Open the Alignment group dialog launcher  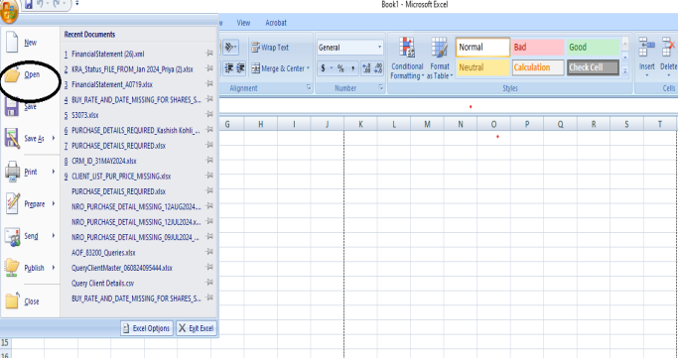pos(309,87)
